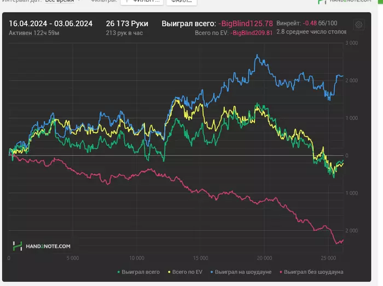
Task: Toggle 'Выиграл всего' legend series
Action: [138, 272]
